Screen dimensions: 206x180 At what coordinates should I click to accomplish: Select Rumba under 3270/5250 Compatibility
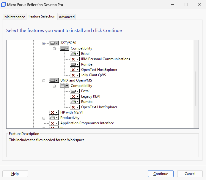click(x=87, y=64)
